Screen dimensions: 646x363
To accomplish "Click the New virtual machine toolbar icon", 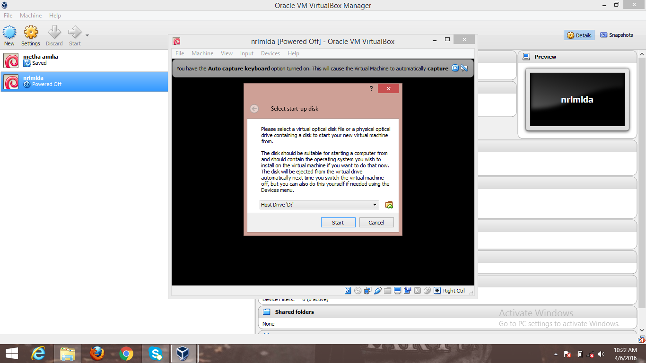I will [x=9, y=36].
